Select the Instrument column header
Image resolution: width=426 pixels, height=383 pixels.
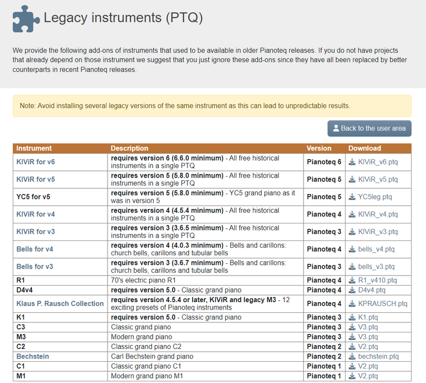point(34,148)
